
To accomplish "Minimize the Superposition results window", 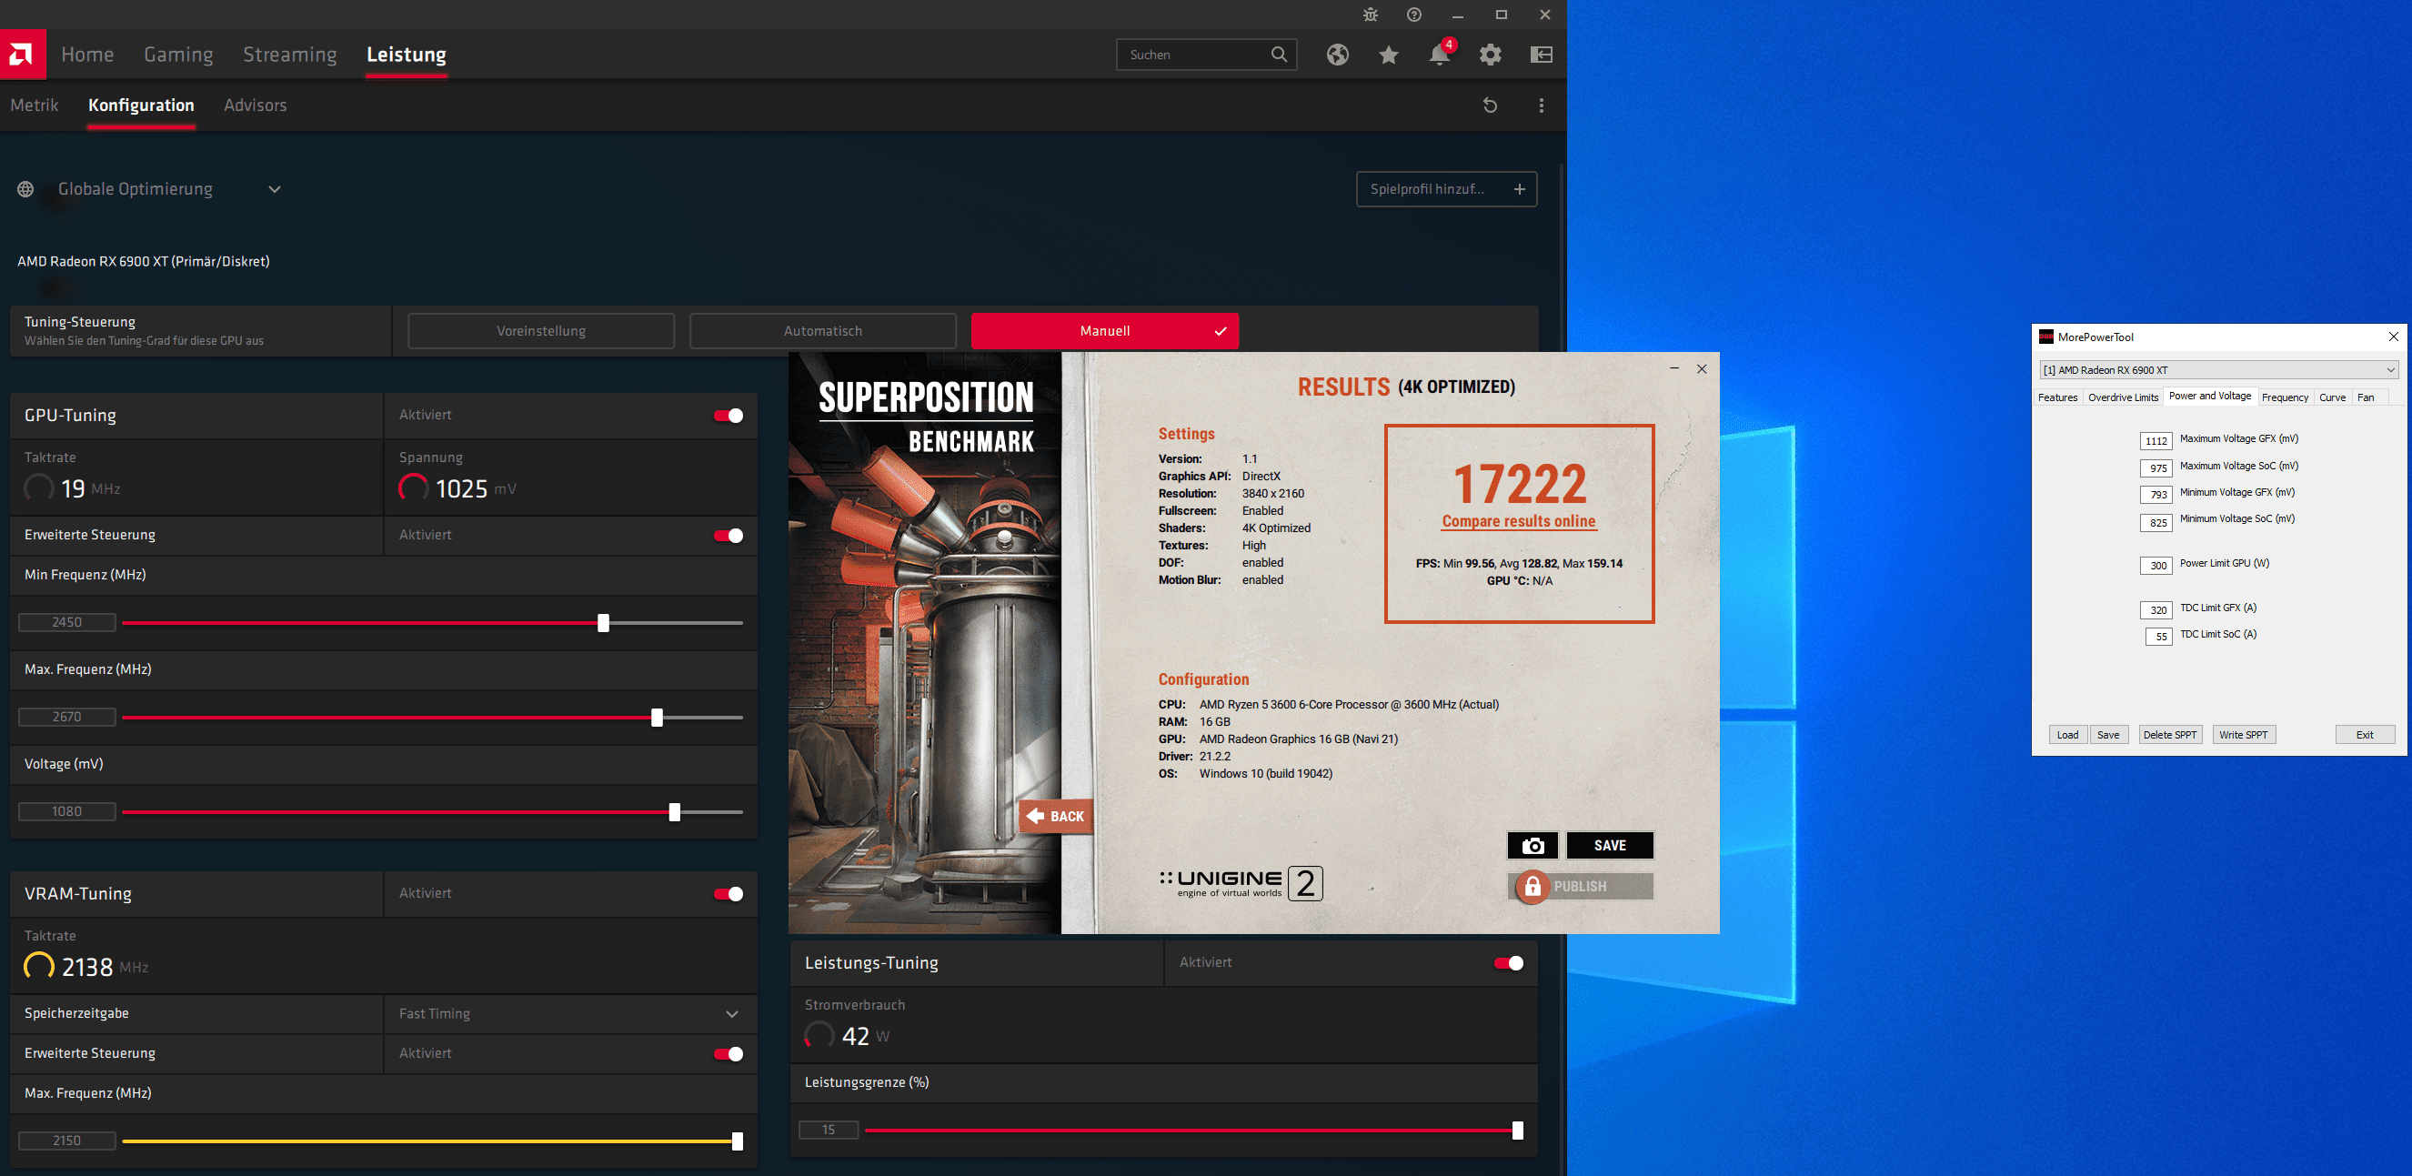I will click(1674, 369).
